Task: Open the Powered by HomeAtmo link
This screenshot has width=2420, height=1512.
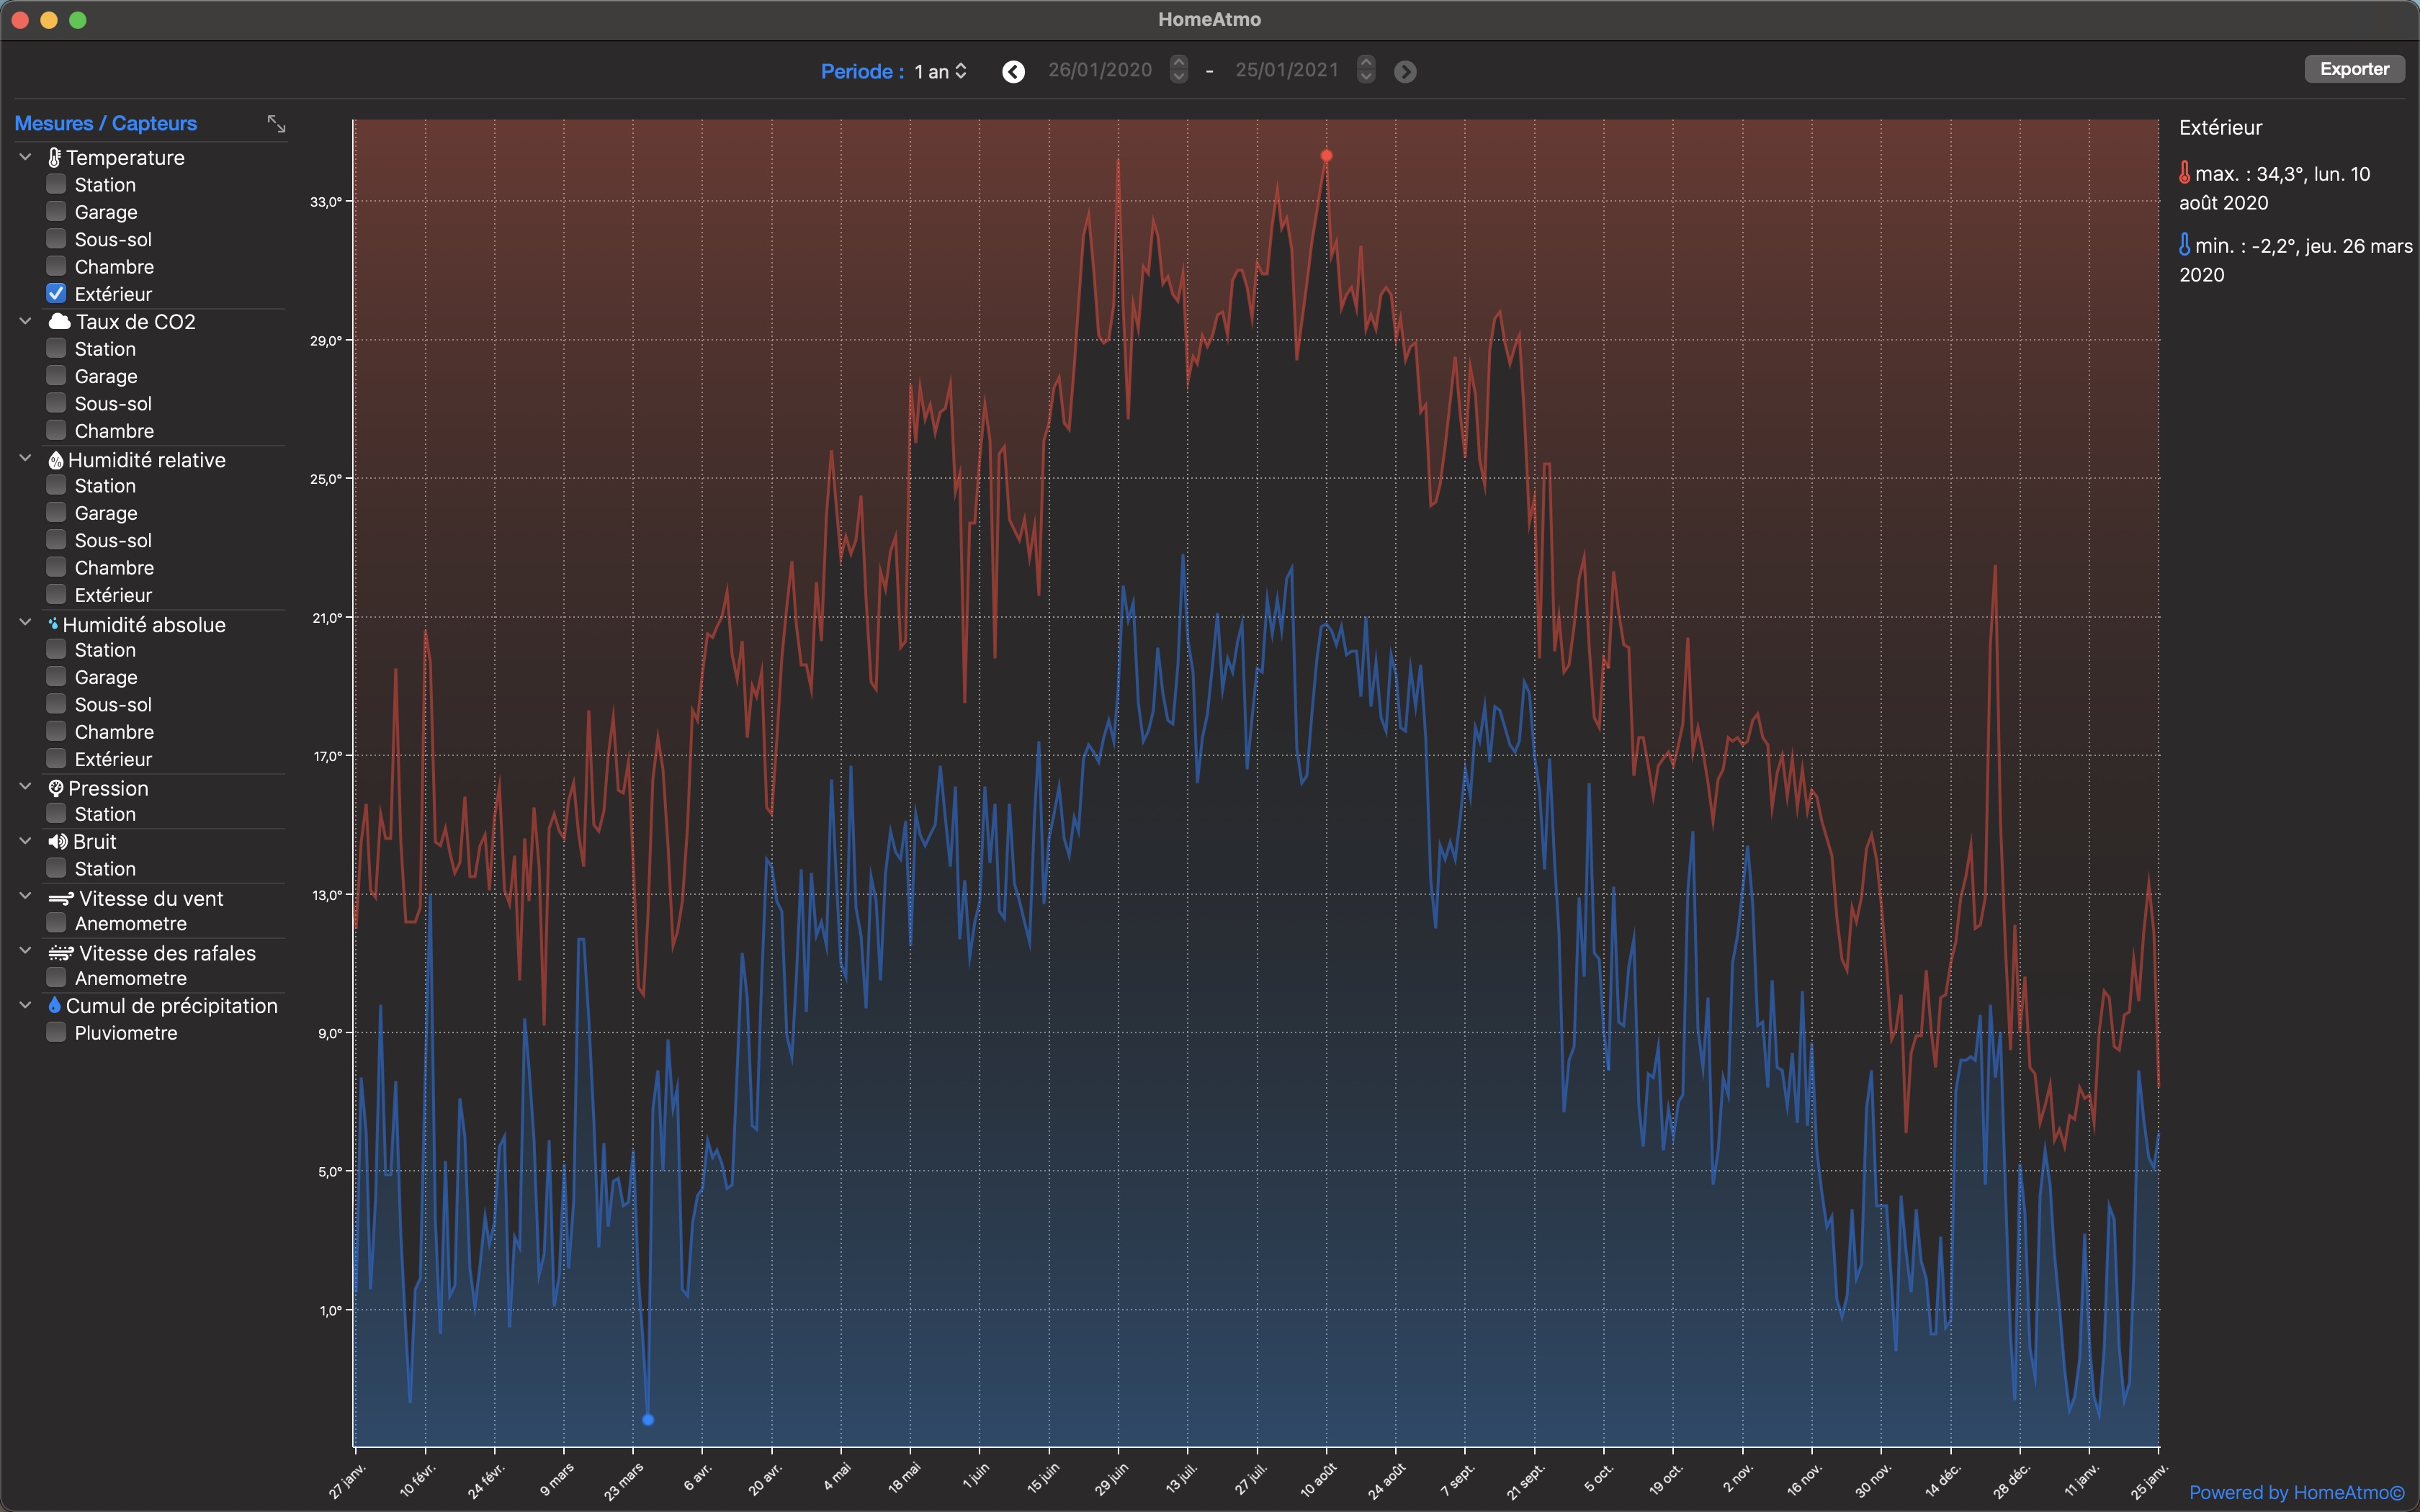Action: [2296, 1492]
